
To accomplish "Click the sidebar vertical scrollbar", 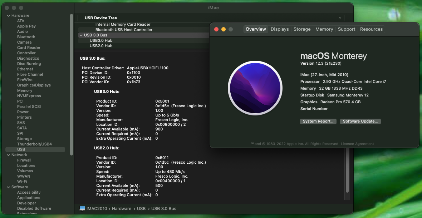I will click(x=72, y=84).
